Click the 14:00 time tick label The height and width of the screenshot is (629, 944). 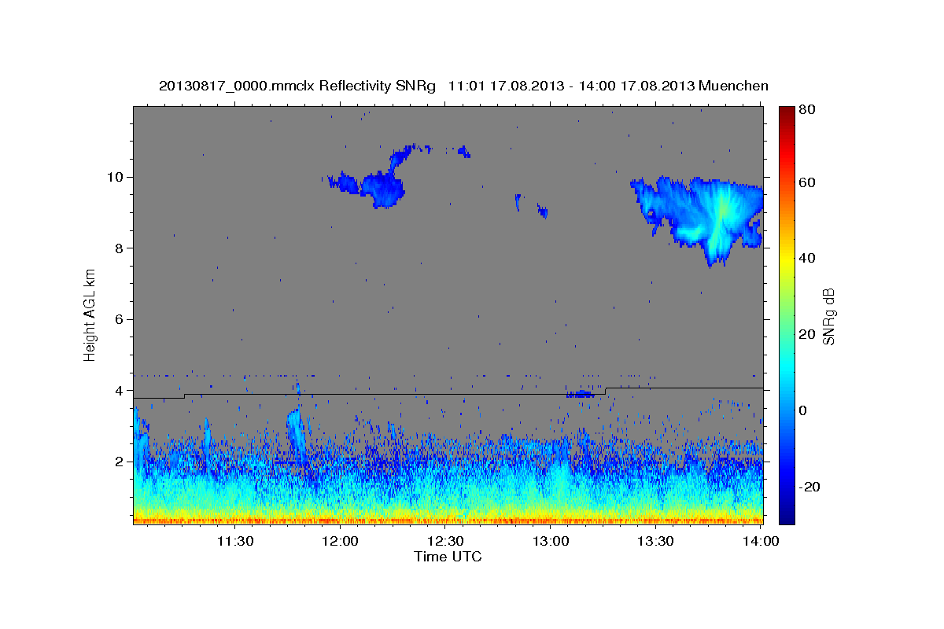coord(761,541)
